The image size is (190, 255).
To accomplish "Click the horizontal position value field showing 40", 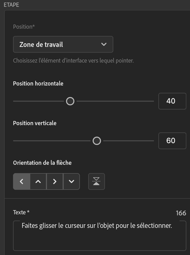I will 172,101.
